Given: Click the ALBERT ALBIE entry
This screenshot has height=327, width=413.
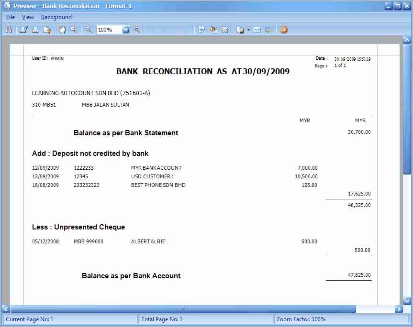Looking at the screenshot, I should tap(148, 241).
